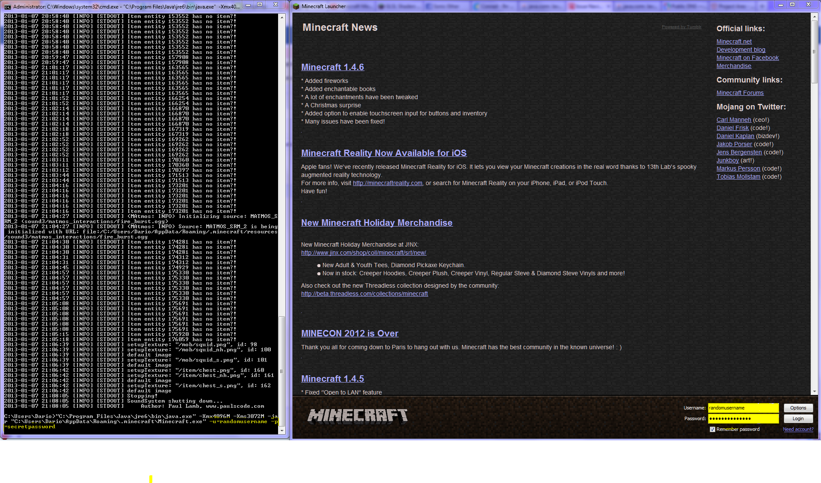Click the Powered by Tumblr link
This screenshot has width=821, height=483.
point(682,27)
